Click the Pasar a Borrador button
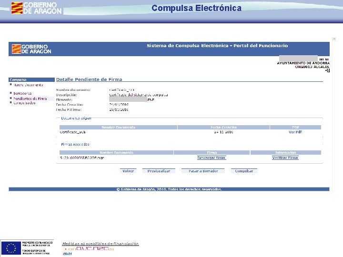Viewport: 343px width, 257px height. (203, 171)
